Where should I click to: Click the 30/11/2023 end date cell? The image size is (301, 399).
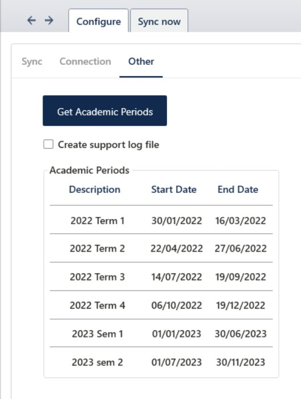point(241,362)
